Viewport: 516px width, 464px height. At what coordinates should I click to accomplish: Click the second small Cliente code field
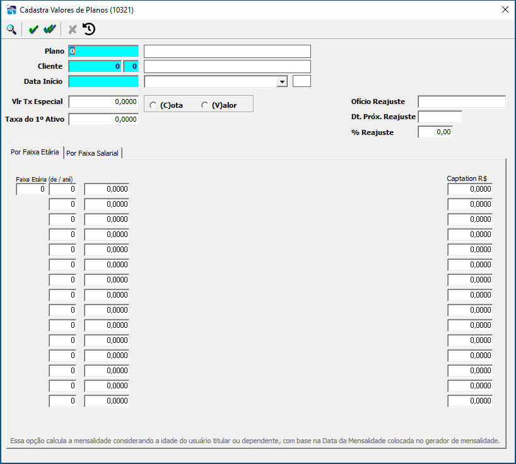(x=131, y=66)
